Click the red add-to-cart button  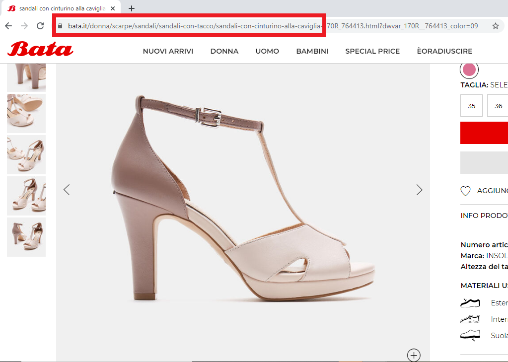tap(484, 133)
